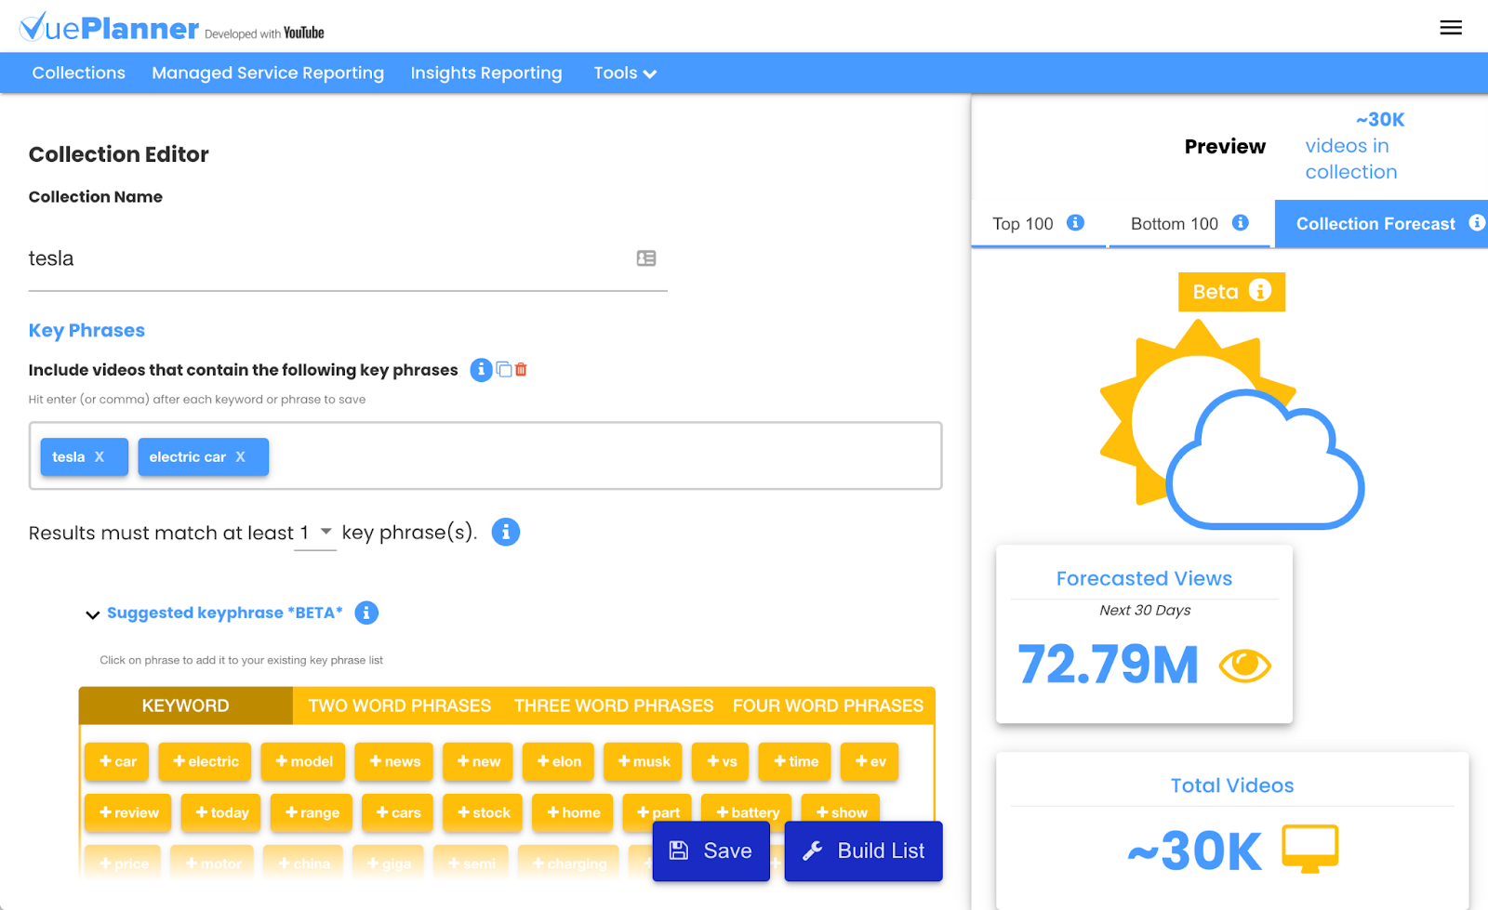Click the sun and cloud forecast graphic
The image size is (1488, 910).
click(x=1231, y=425)
